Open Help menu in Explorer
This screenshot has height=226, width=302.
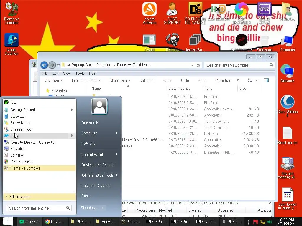(92, 73)
